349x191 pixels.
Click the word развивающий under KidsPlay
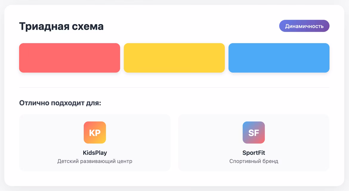coord(98,162)
